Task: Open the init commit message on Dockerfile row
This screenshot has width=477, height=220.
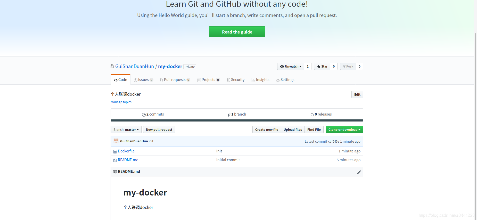Action: point(219,151)
